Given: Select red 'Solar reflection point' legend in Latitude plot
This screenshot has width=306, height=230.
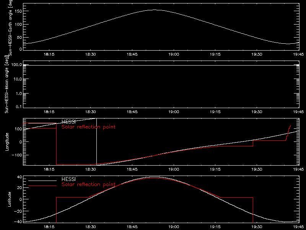Looking at the screenshot, I should pos(88,184).
